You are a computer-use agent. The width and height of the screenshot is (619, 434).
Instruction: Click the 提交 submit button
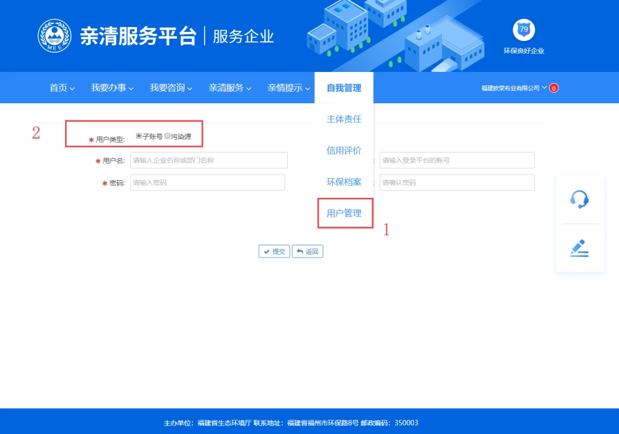tap(274, 251)
